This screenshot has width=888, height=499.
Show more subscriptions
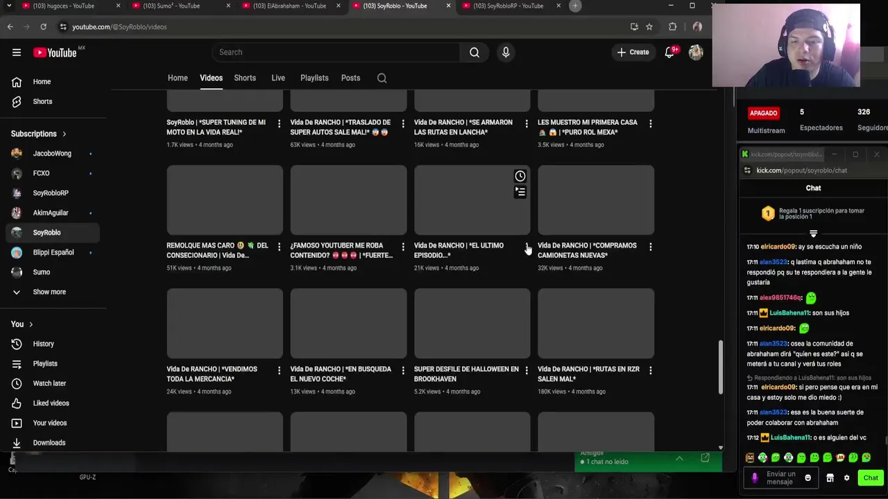coord(50,292)
